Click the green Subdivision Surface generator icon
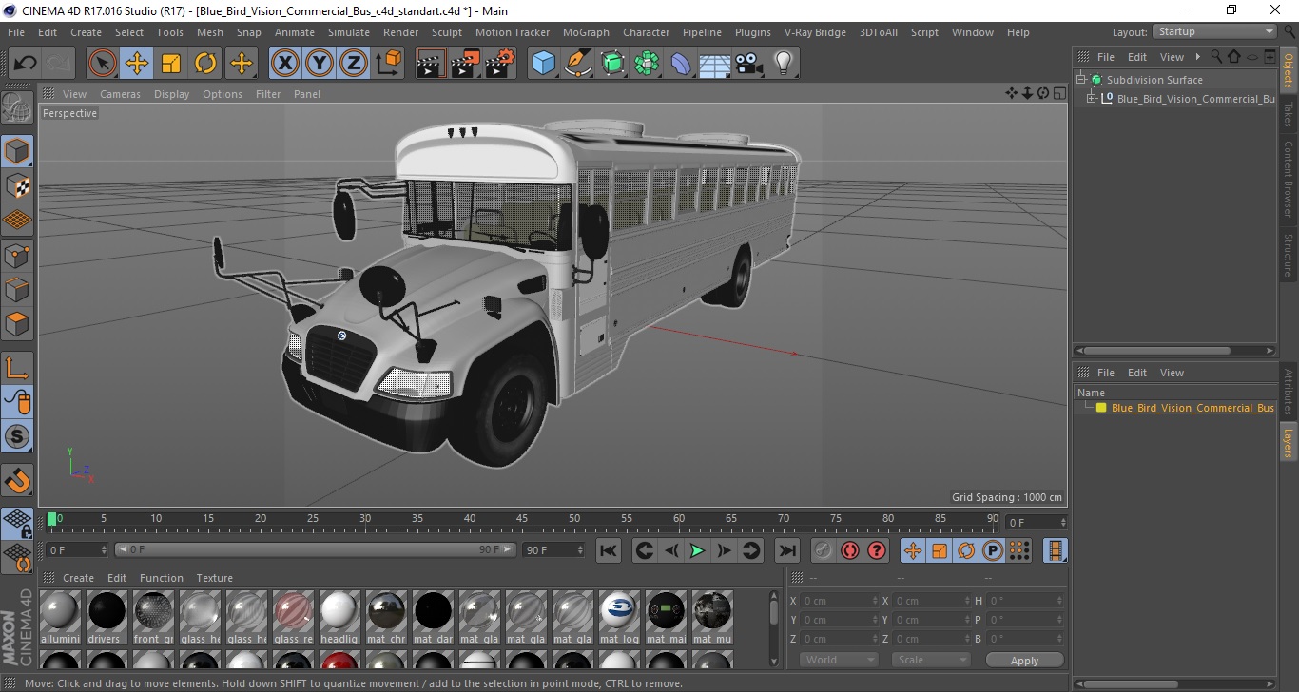Screen dimensions: 1299x692 point(612,64)
